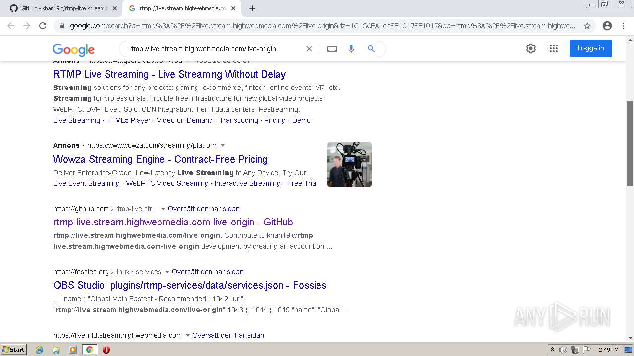Open the media player taskbar icon
The height and width of the screenshot is (356, 634).
pyautogui.click(x=73, y=350)
